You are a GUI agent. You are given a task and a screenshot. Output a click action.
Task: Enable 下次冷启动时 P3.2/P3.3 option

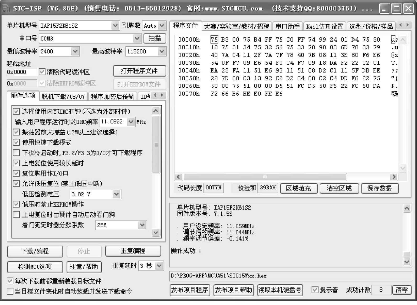16,153
